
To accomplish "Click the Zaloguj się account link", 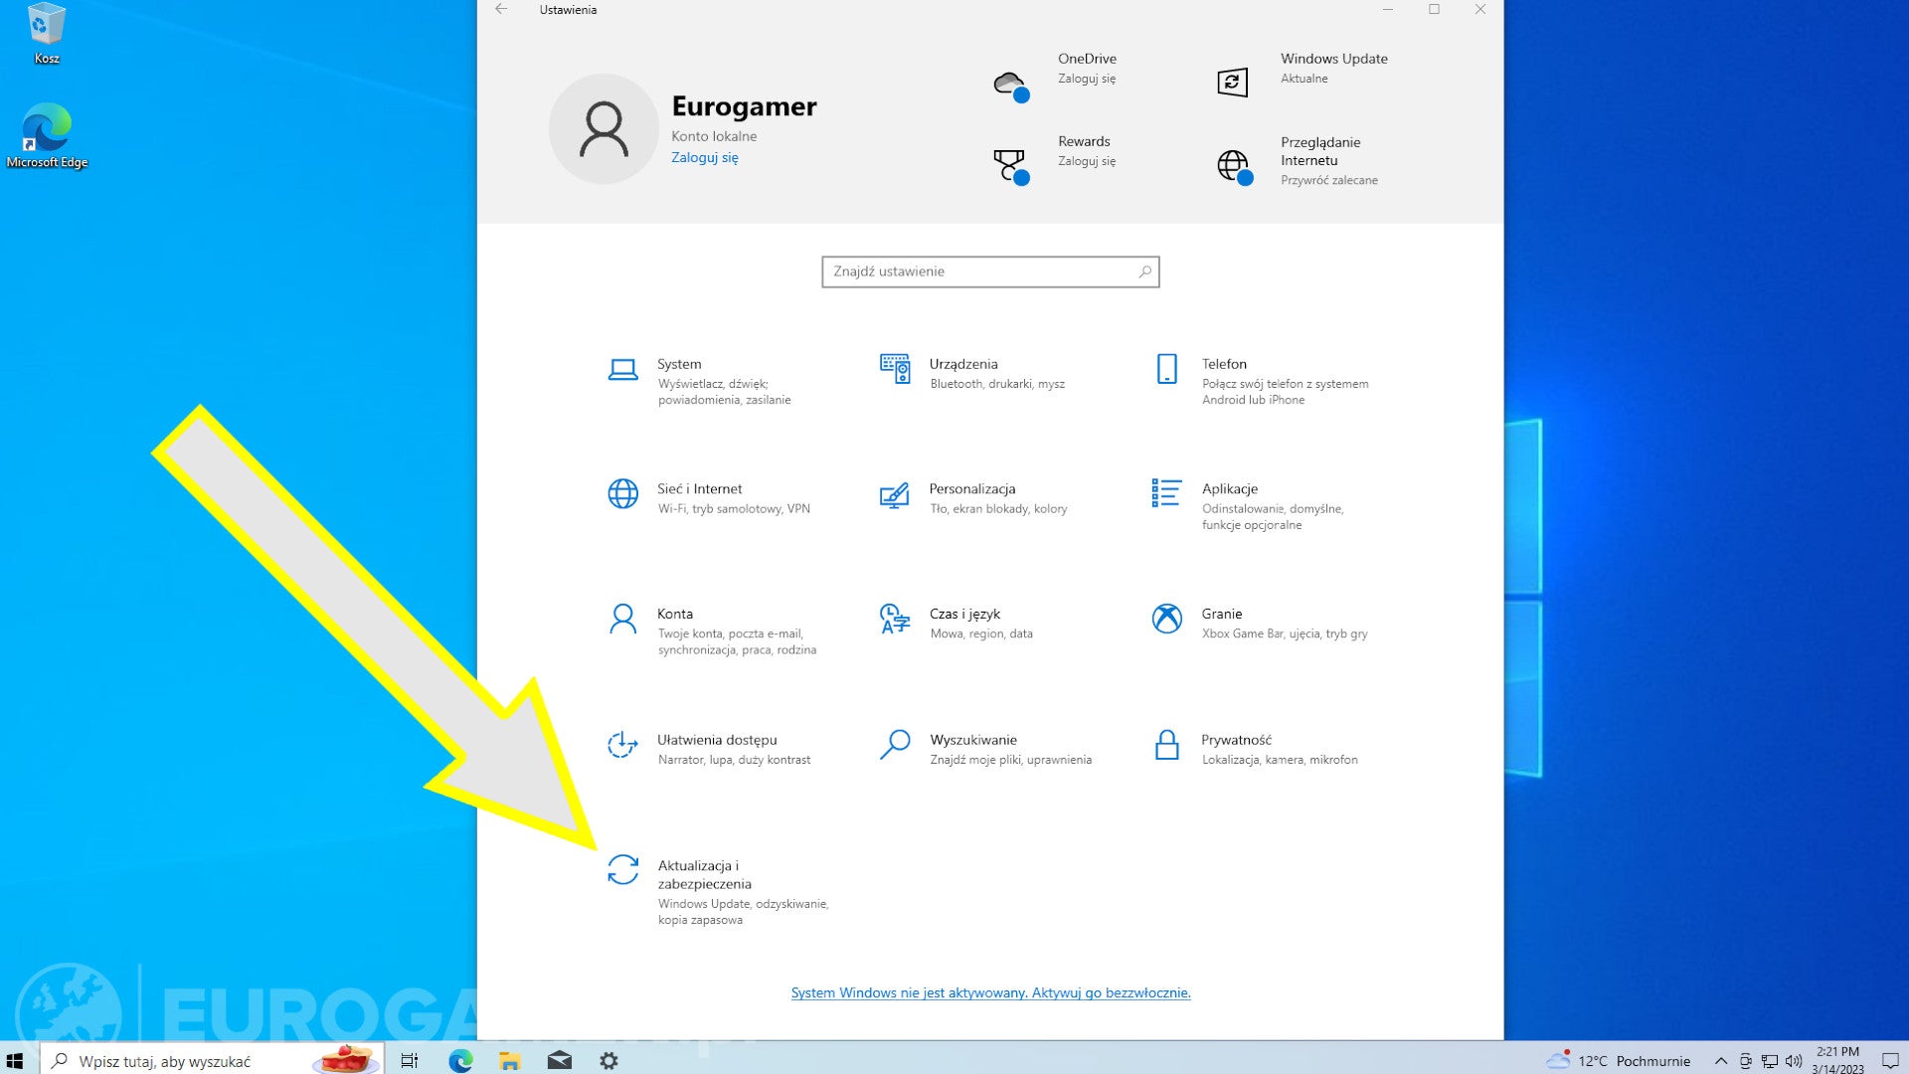I will coord(704,157).
